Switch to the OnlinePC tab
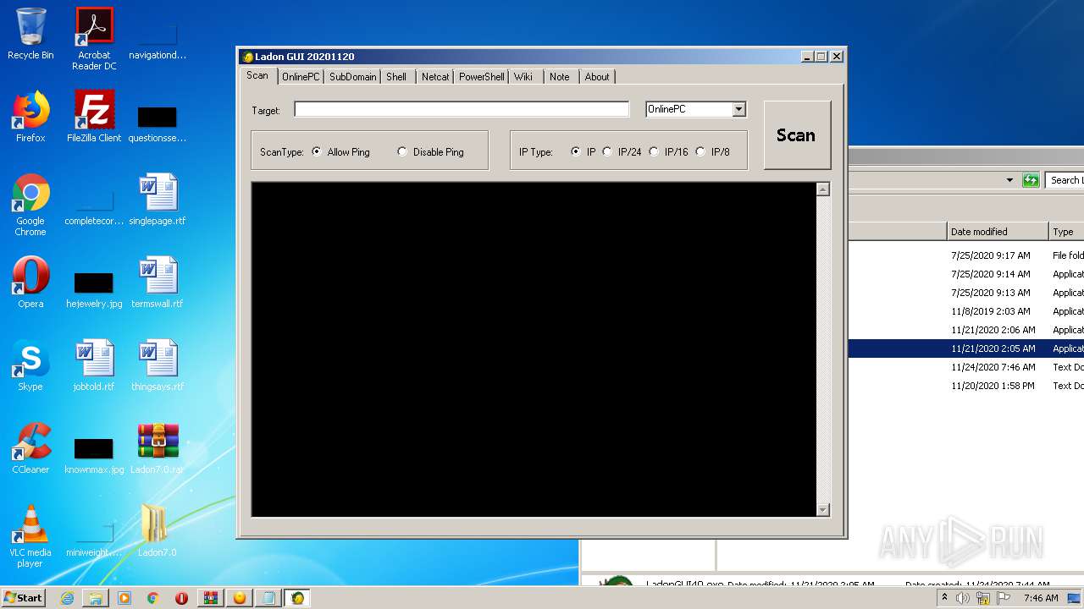Image resolution: width=1084 pixels, height=609 pixels. pyautogui.click(x=301, y=77)
